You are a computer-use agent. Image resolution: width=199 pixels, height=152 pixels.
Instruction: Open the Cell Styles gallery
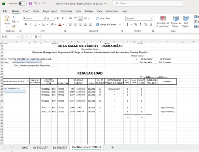186,22
